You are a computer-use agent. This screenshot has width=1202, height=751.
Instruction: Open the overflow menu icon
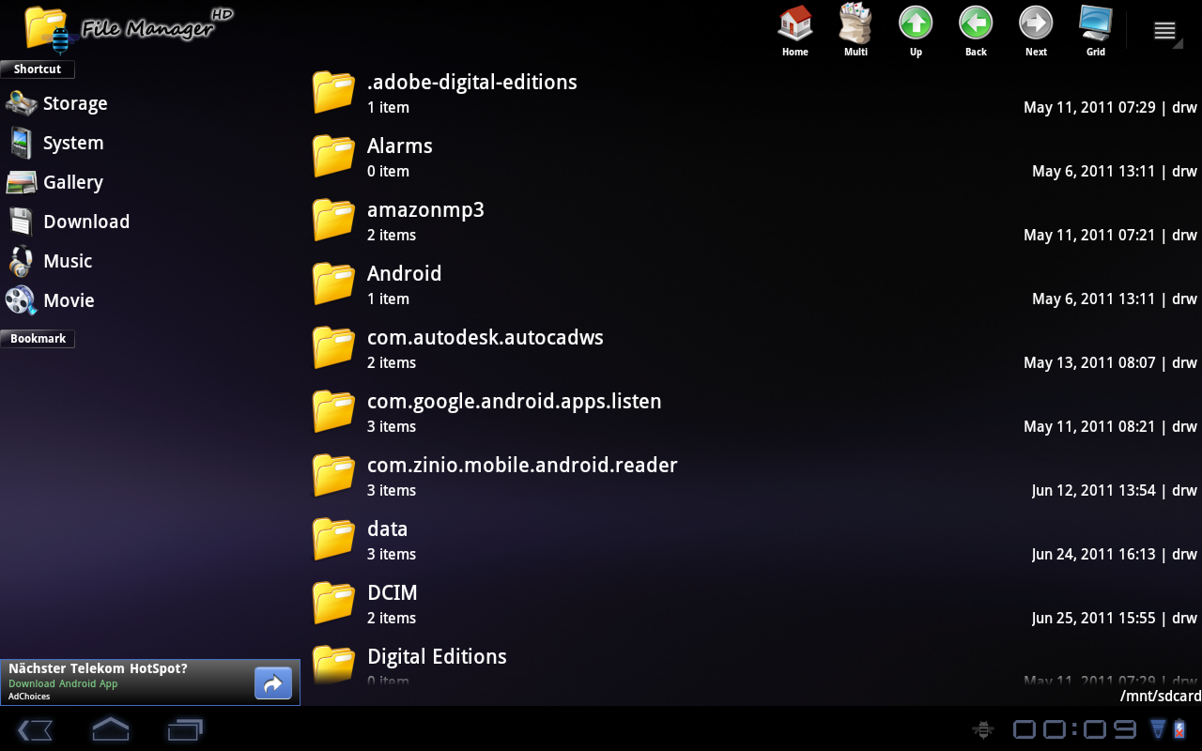1165,31
